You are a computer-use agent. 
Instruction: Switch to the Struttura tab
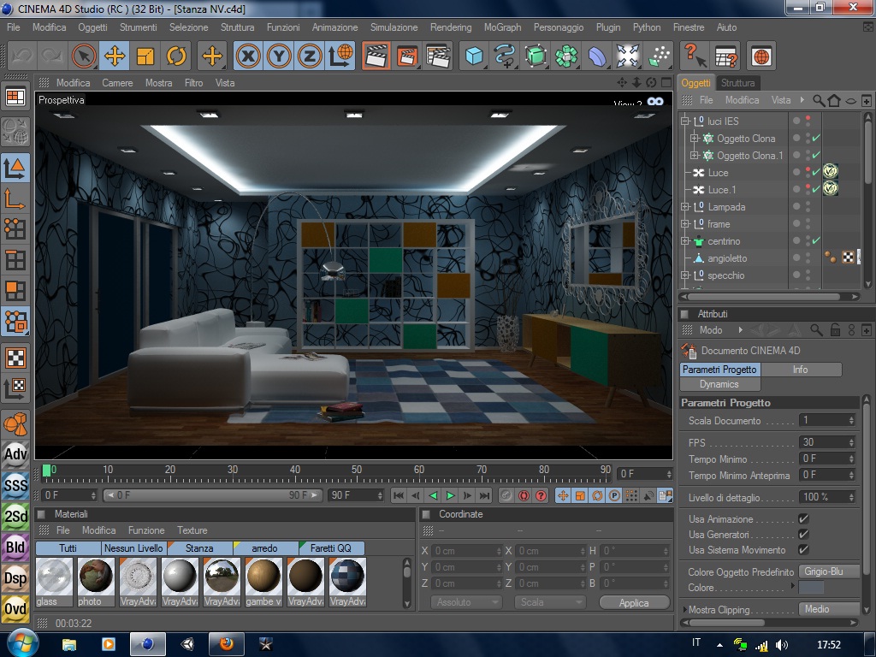pos(737,83)
